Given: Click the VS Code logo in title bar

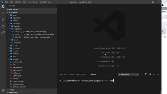Looking at the screenshot, I should point(2,2).
